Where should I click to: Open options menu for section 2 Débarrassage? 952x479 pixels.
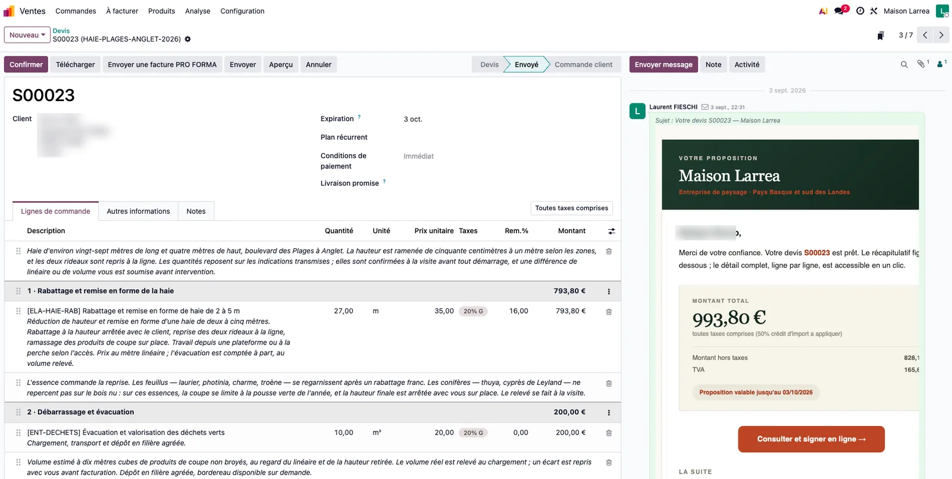[609, 412]
